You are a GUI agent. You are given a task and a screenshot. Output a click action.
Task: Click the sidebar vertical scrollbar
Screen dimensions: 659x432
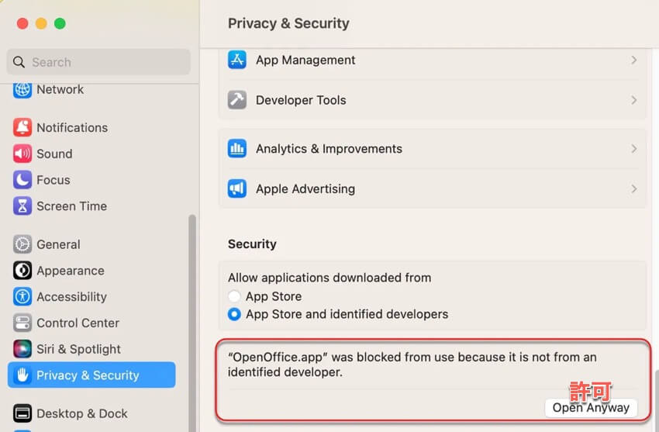coord(192,310)
